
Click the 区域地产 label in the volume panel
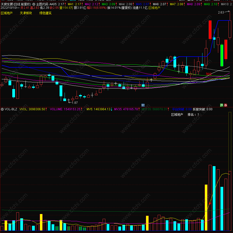point(177,115)
